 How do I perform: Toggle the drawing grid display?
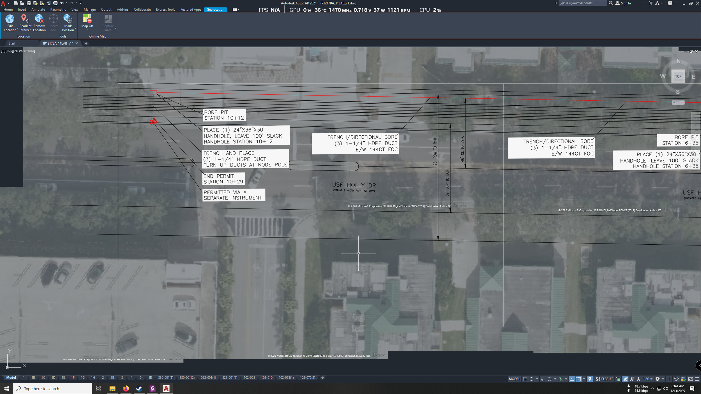pyautogui.click(x=525, y=379)
